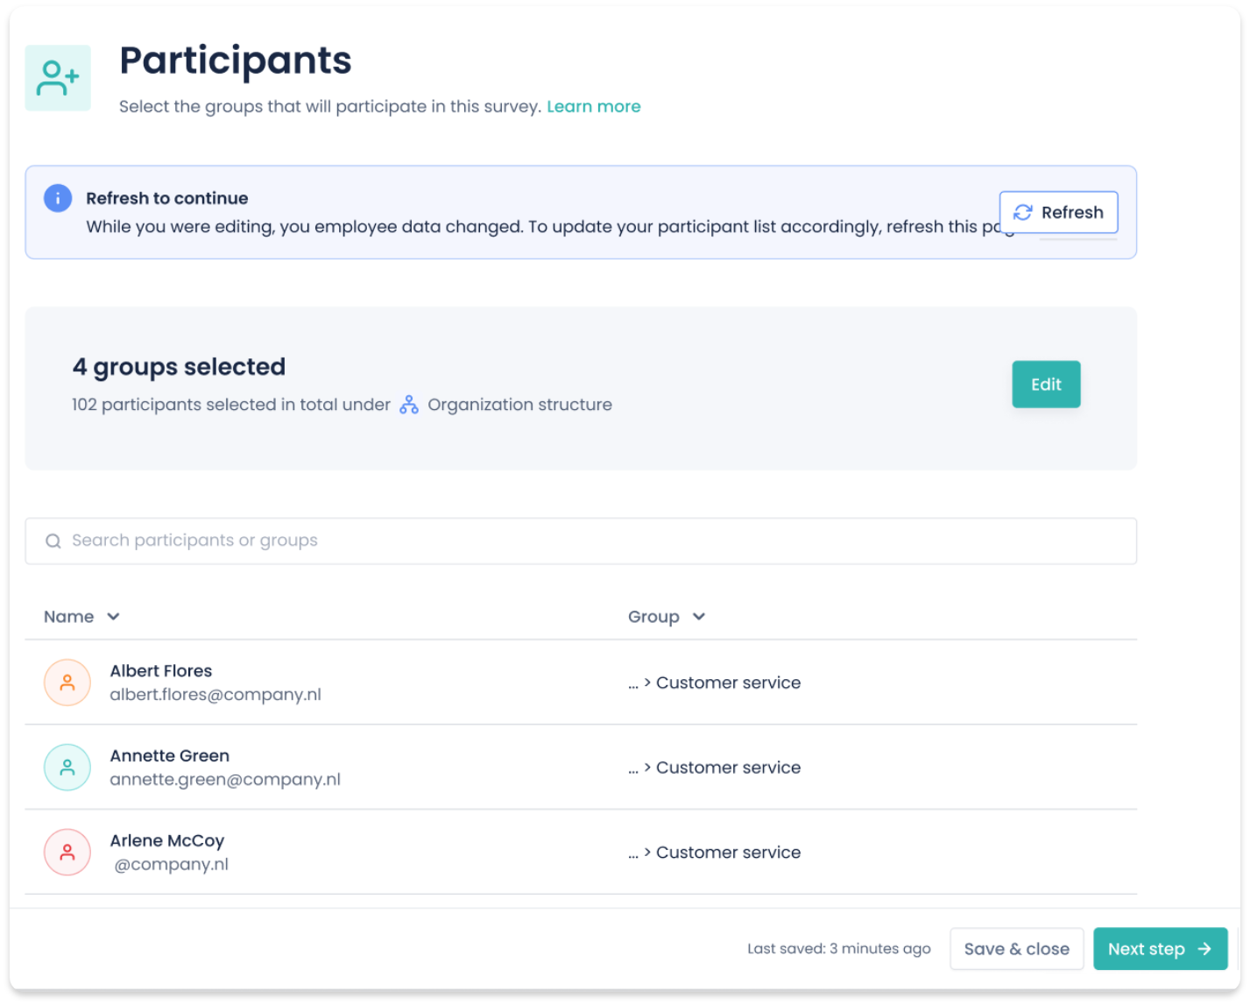Click the add participant icon beside title
The height and width of the screenshot is (1005, 1250).
(x=58, y=78)
